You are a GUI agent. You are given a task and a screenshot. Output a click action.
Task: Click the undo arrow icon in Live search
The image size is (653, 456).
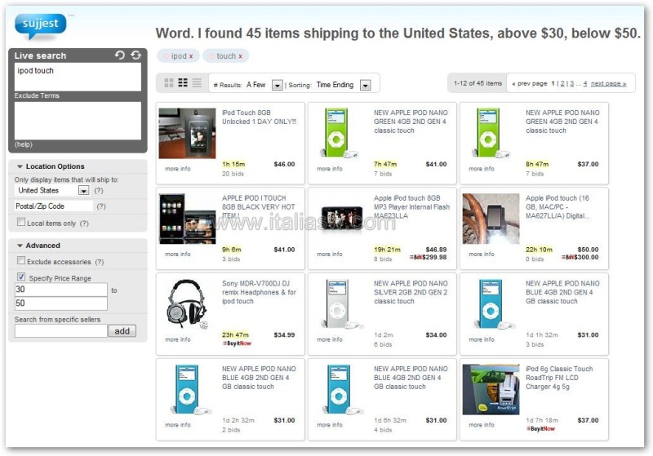tap(120, 55)
